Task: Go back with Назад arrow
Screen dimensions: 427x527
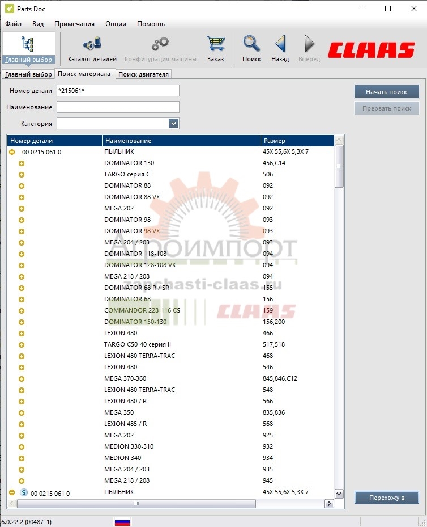Action: [280, 49]
